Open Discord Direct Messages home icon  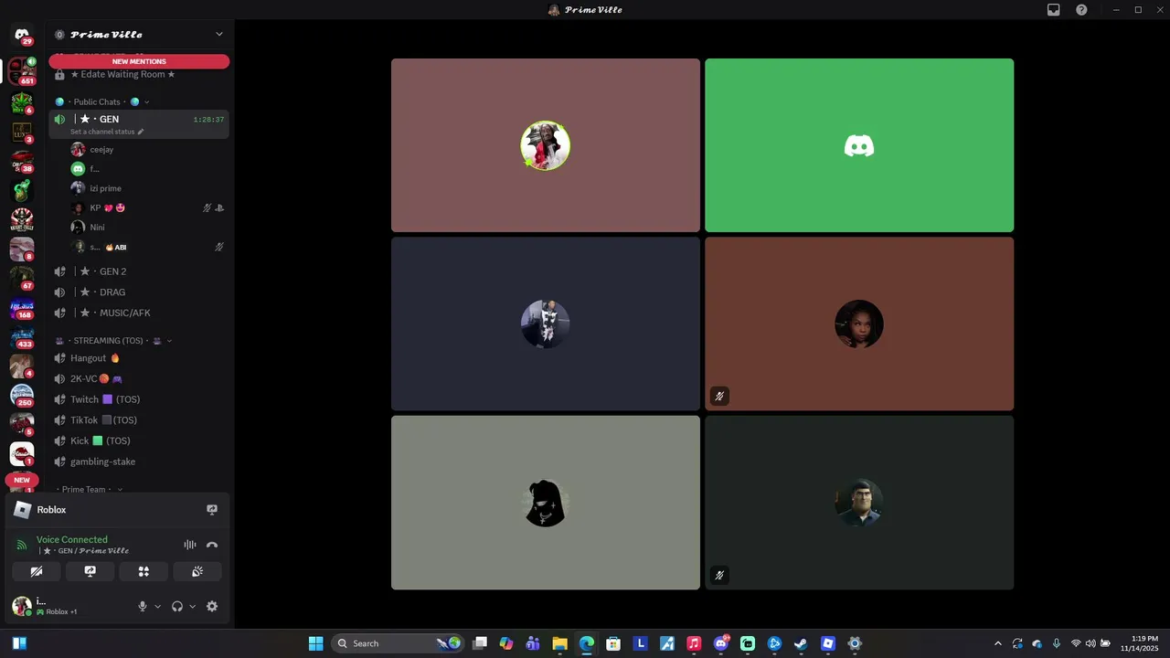22,35
